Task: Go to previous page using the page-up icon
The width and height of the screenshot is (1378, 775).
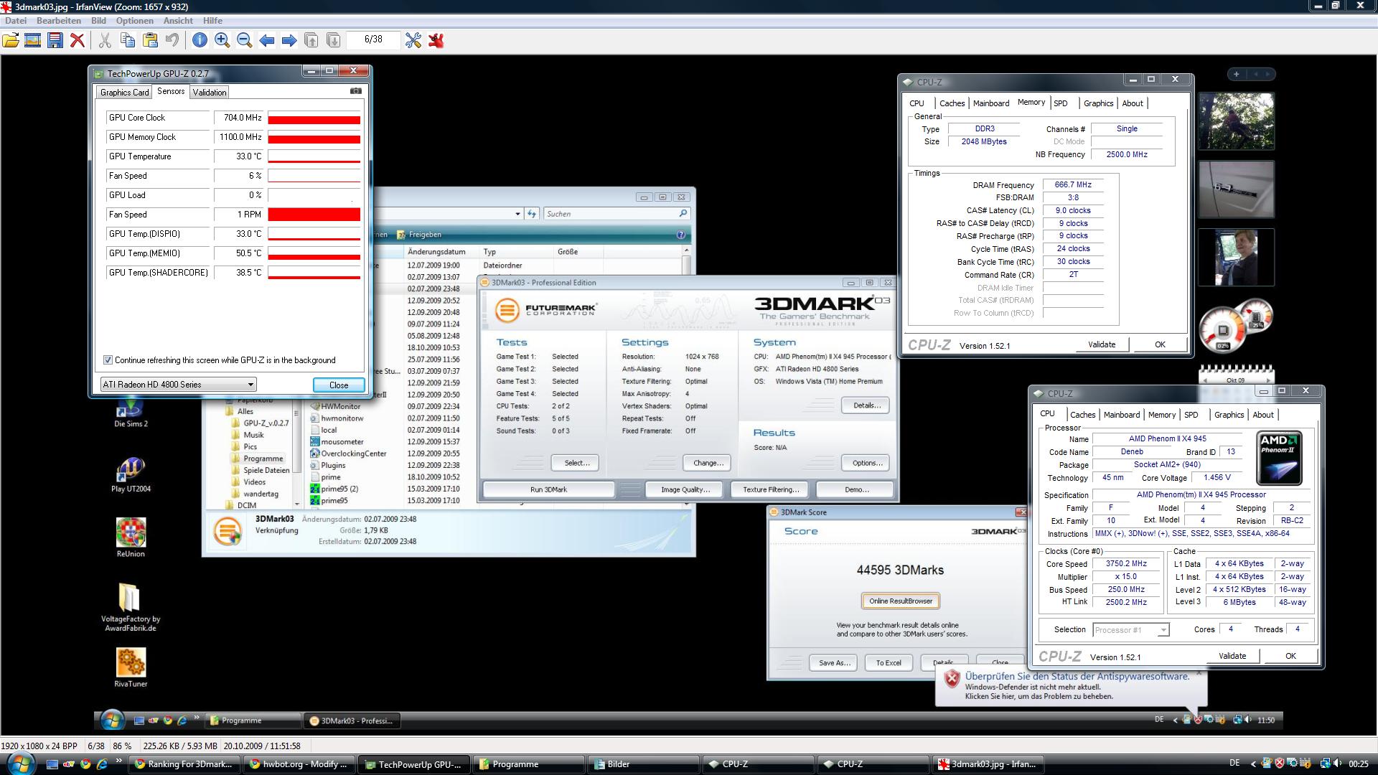Action: [311, 40]
